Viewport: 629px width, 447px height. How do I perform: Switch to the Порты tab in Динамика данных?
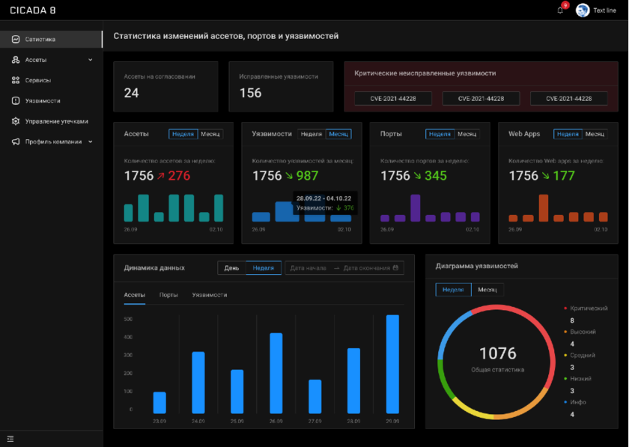click(x=168, y=295)
